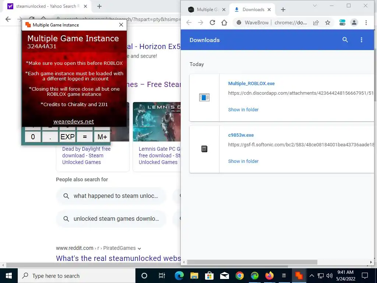Open WaveBrowser three-dot browser menu
This screenshot has width=377, height=283.
pyautogui.click(x=366, y=22)
